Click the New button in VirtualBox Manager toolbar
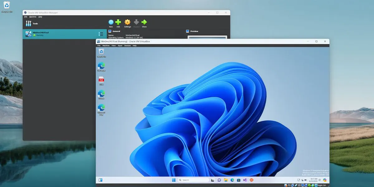The height and width of the screenshot is (187, 374). click(111, 23)
